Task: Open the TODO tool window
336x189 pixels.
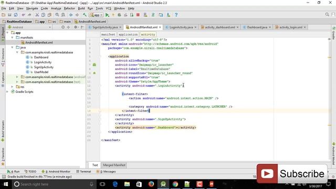Action: click(x=30, y=172)
